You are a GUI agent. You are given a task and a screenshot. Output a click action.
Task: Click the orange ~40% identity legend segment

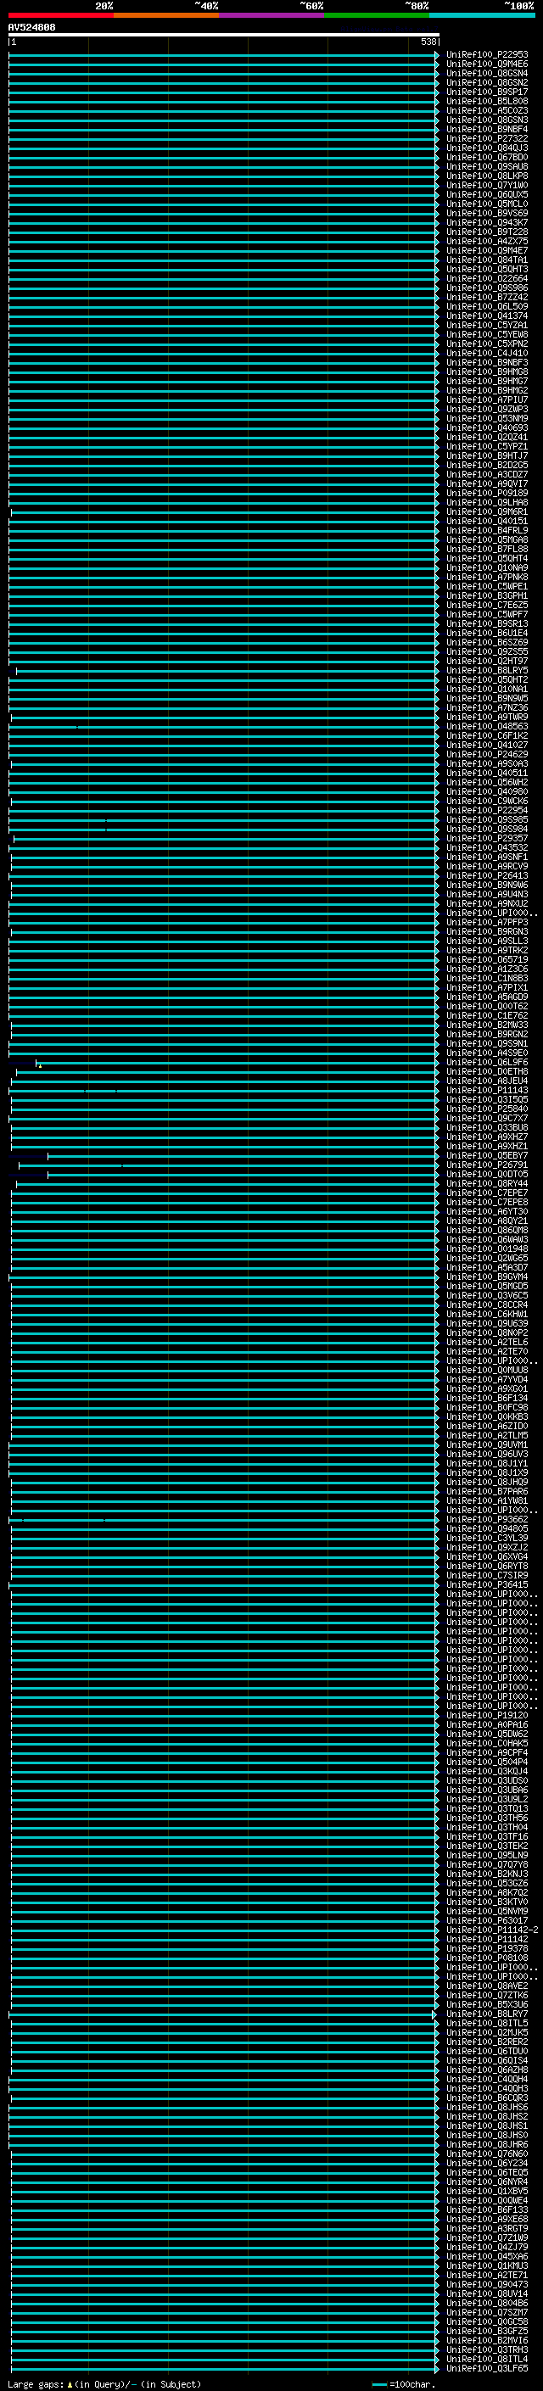(166, 15)
